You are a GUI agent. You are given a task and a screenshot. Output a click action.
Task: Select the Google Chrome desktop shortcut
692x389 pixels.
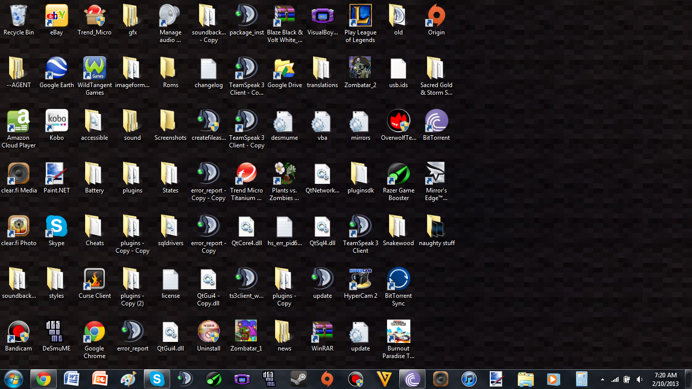95,340
